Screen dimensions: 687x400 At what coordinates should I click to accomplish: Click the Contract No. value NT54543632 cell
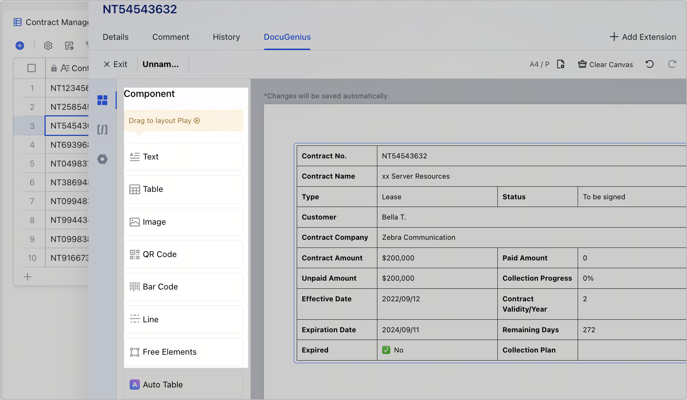pyautogui.click(x=532, y=156)
